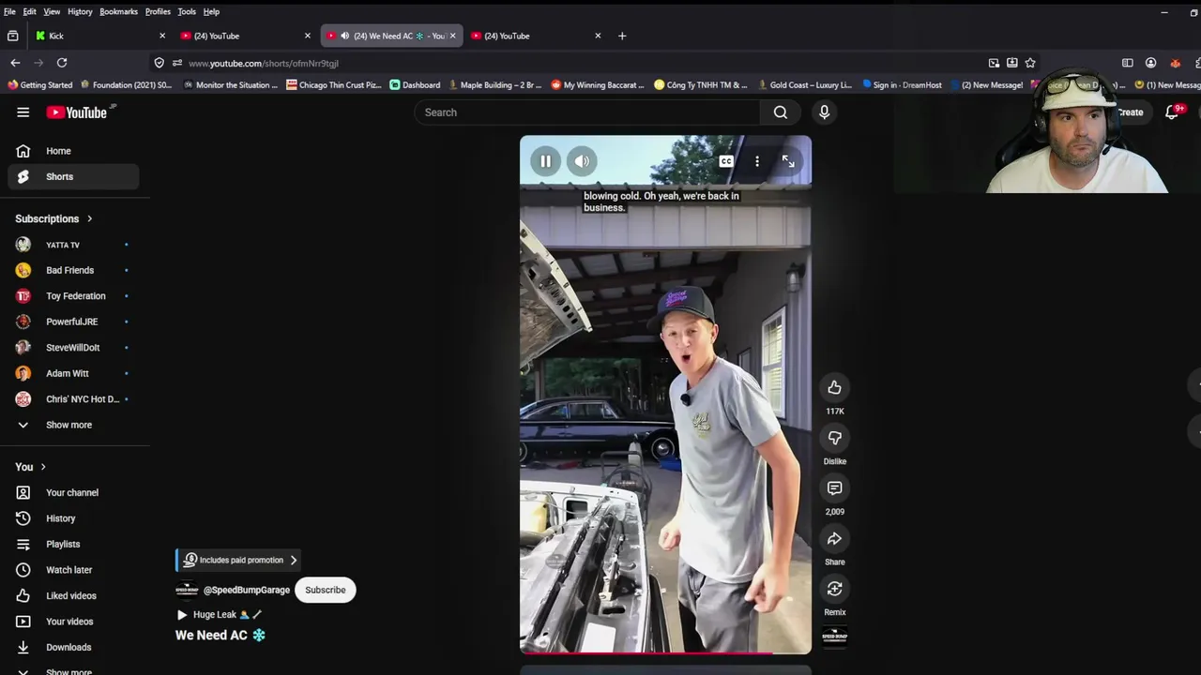Close the We Need AC tab

point(452,36)
